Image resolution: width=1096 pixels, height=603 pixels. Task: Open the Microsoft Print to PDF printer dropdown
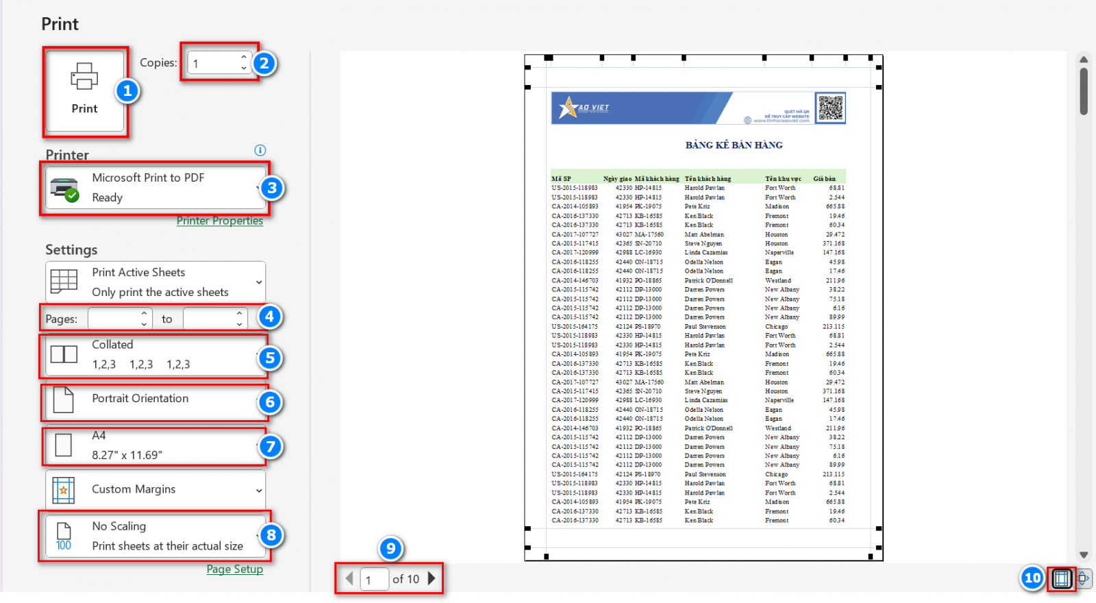(155, 188)
